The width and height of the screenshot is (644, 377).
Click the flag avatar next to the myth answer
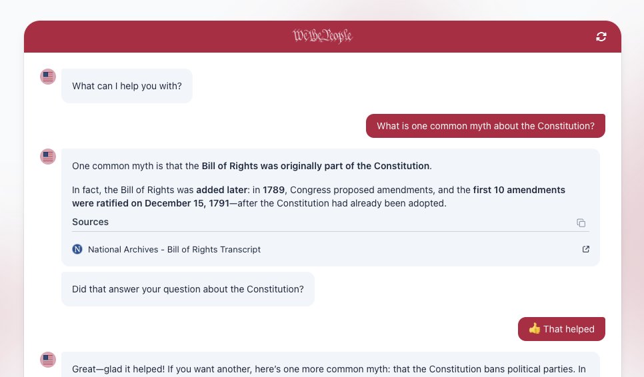[x=47, y=157]
